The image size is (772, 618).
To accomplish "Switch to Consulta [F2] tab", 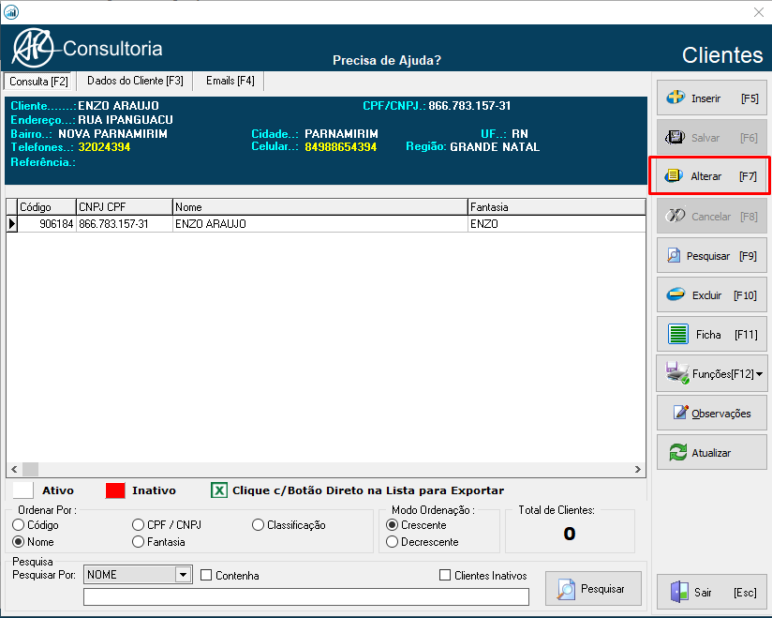I will click(39, 82).
